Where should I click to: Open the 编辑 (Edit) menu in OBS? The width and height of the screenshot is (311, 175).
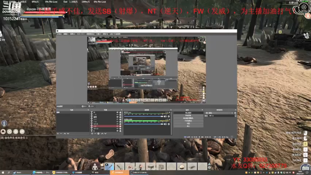66,34
